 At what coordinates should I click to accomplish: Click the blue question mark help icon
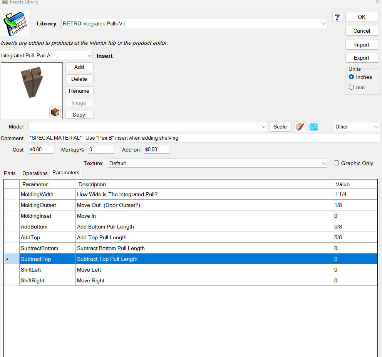(x=337, y=17)
